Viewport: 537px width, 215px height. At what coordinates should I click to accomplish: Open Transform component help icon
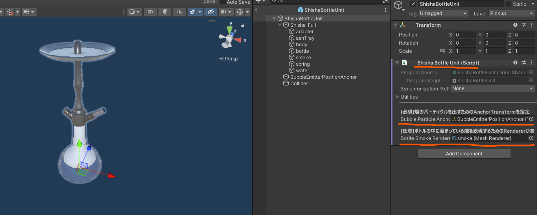[515, 25]
